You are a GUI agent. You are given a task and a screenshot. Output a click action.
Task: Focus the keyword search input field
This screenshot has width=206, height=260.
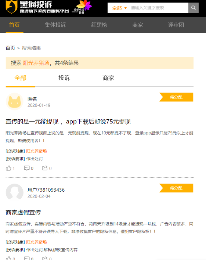pyautogui.click(x=158, y=8)
